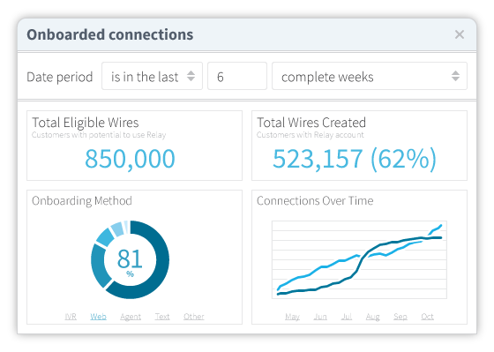Select the Web onboarding method link
This screenshot has height=352, width=494.
tap(98, 316)
